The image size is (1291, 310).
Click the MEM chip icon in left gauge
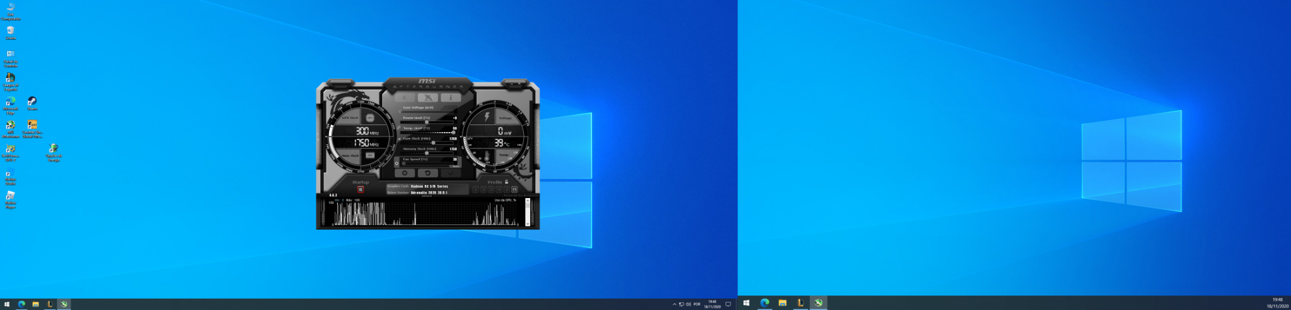[x=370, y=155]
